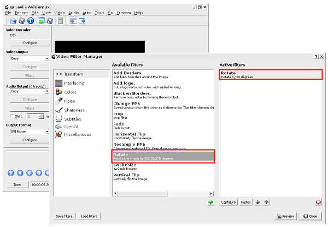The height and width of the screenshot is (227, 328).
Task: Click the Save filters button
Action: pyautogui.click(x=65, y=216)
